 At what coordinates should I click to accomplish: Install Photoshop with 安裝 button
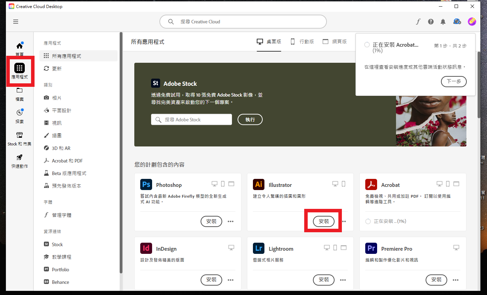pyautogui.click(x=211, y=221)
